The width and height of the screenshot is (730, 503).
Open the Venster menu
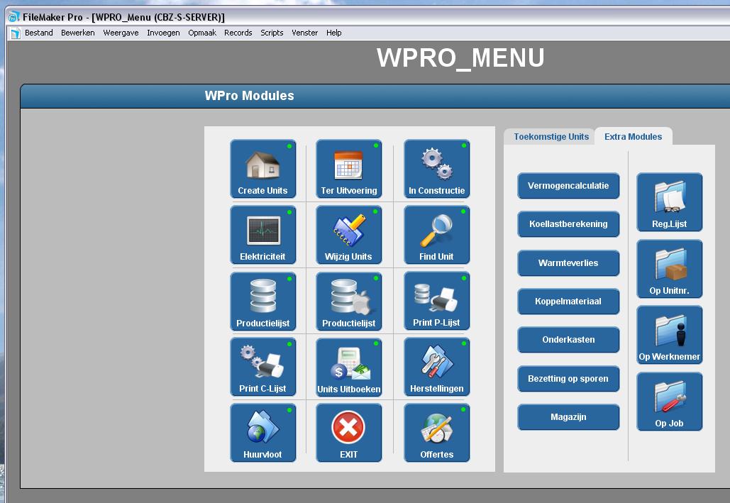304,33
